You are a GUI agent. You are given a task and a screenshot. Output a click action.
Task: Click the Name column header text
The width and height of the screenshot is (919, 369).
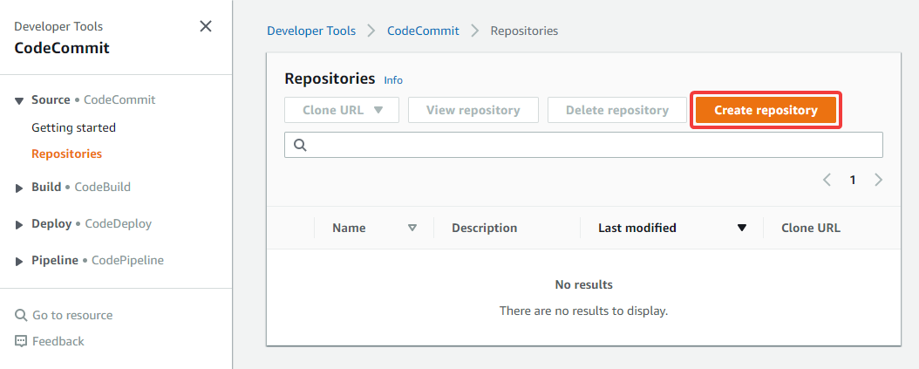coord(349,228)
